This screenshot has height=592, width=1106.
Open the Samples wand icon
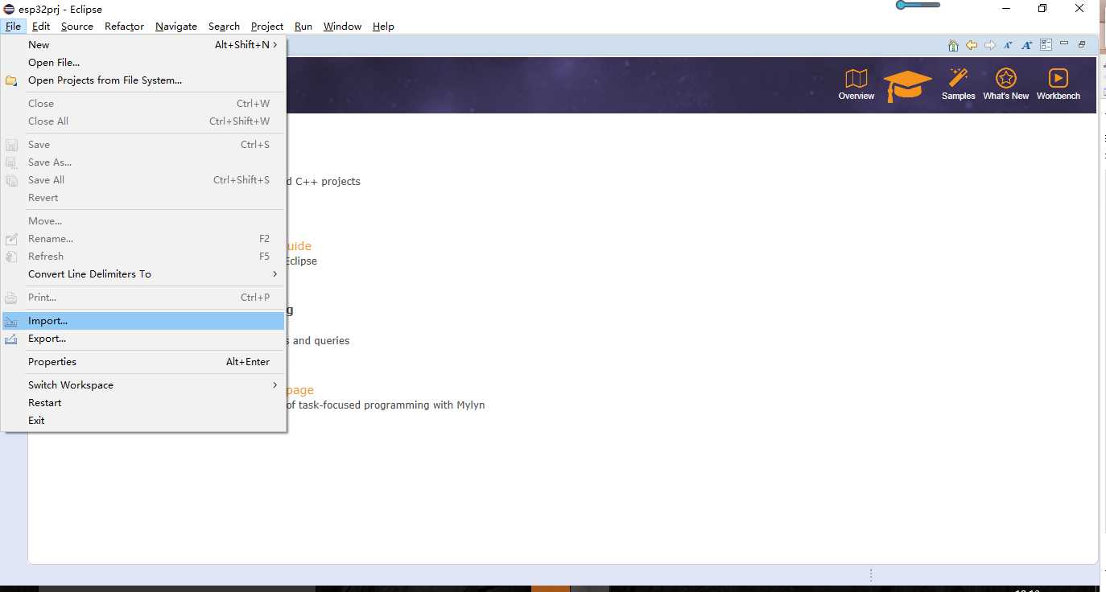[x=958, y=84]
